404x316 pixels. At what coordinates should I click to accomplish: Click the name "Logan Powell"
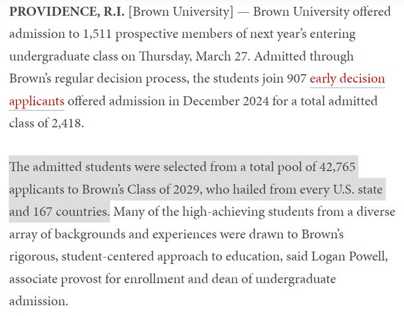[349, 257]
